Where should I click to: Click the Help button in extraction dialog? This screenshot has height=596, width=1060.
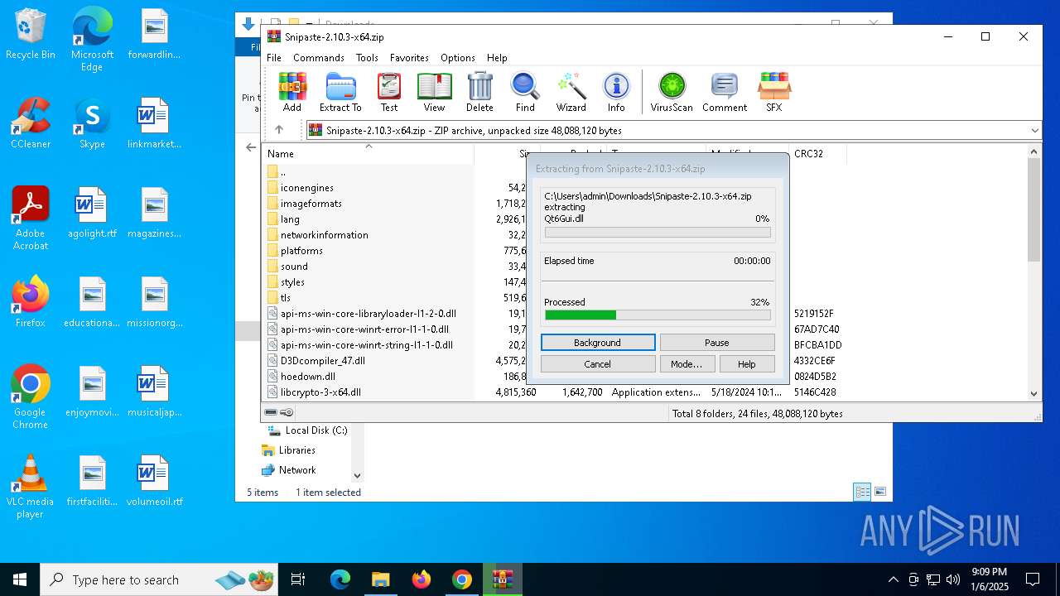pos(747,364)
